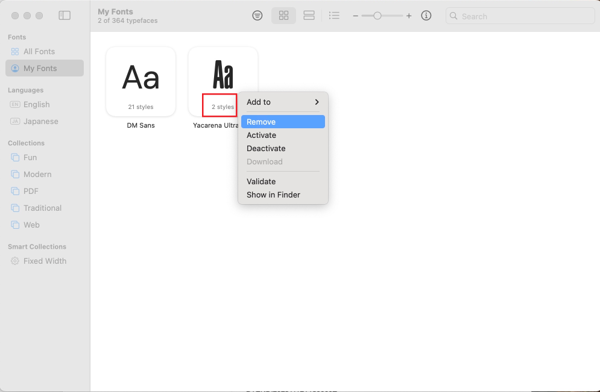This screenshot has height=392, width=600.
Task: Open the filter options circle icon
Action: tap(257, 15)
